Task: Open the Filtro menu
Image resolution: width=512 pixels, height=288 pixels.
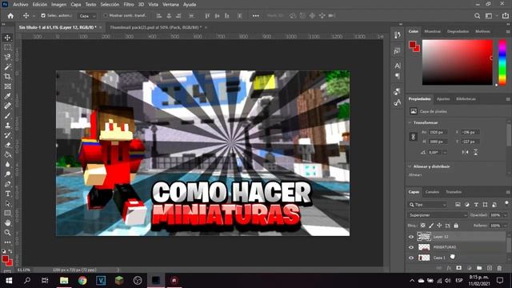Action: [129, 5]
